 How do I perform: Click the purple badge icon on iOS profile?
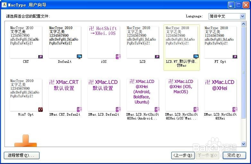[x=118, y=56]
